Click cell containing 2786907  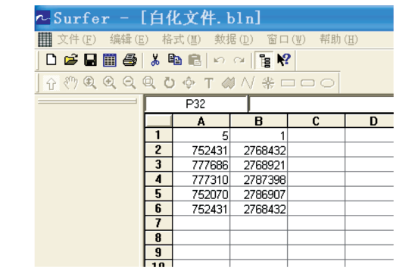(258, 194)
